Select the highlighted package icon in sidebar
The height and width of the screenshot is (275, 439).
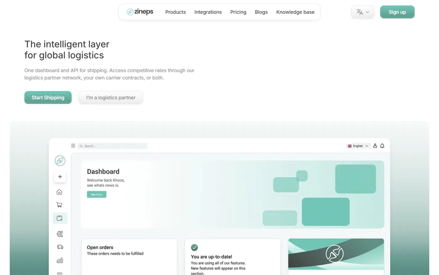[x=60, y=218]
